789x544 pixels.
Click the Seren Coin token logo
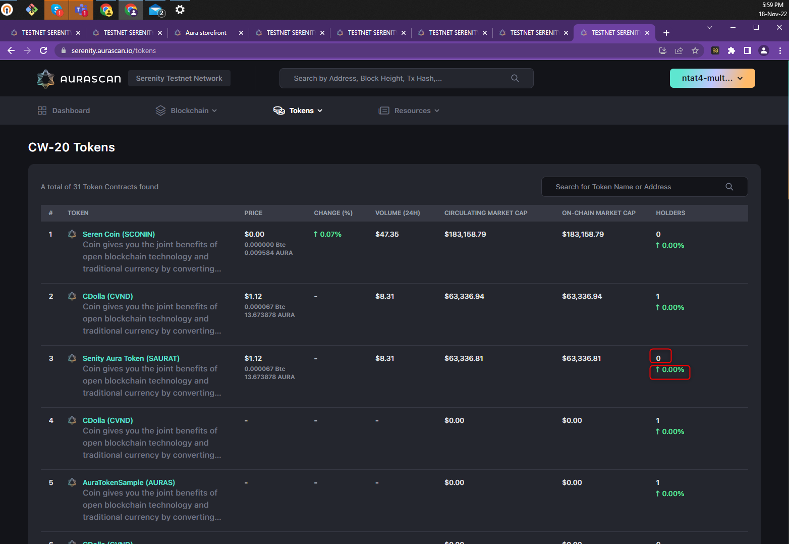72,234
